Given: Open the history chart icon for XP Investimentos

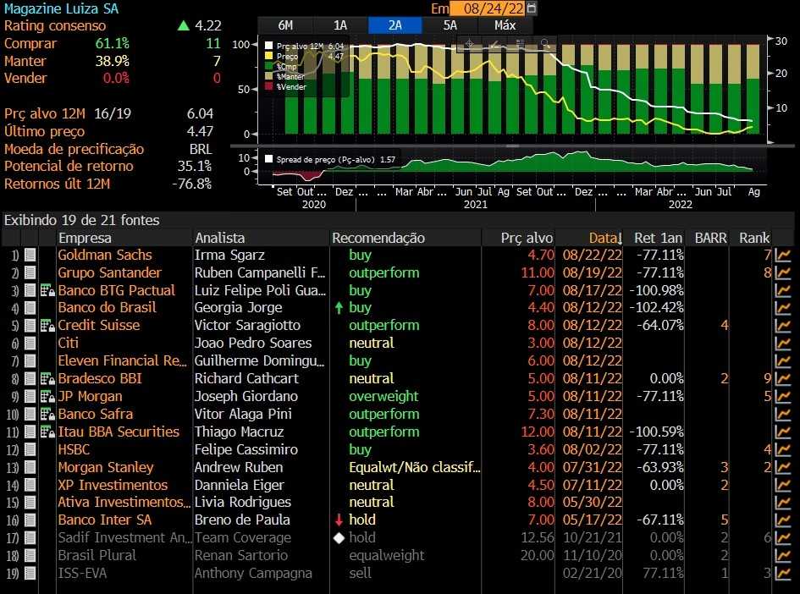Looking at the screenshot, I should click(x=782, y=485).
